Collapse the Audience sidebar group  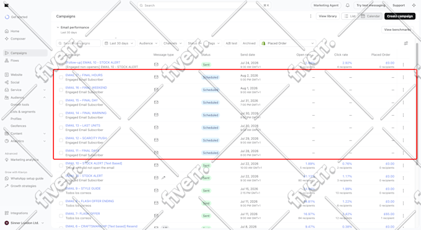pos(45,98)
